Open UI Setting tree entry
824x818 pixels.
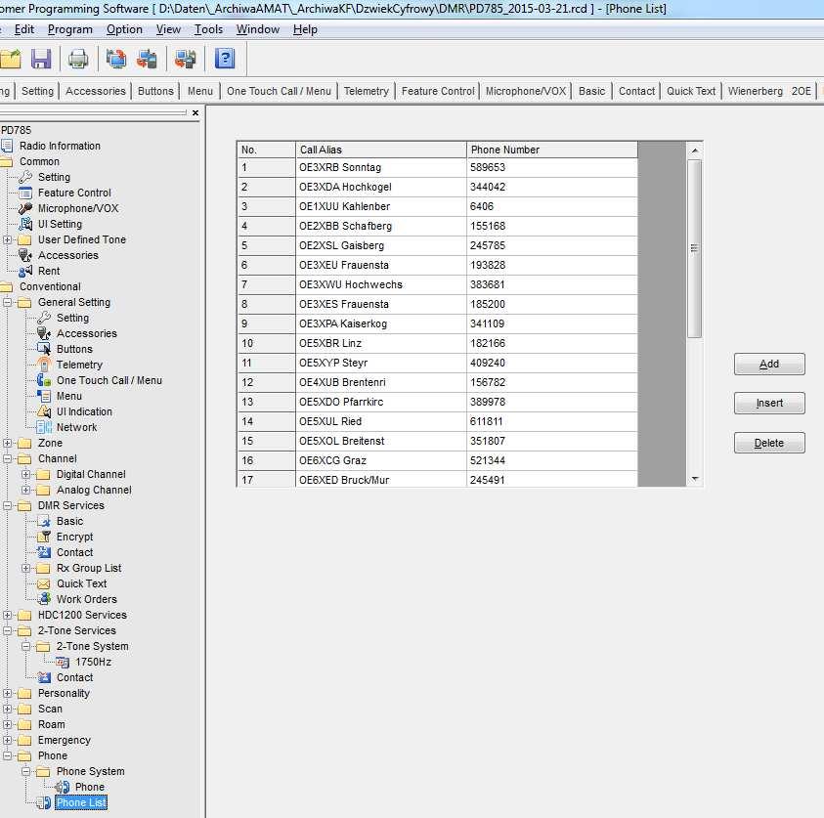point(60,224)
